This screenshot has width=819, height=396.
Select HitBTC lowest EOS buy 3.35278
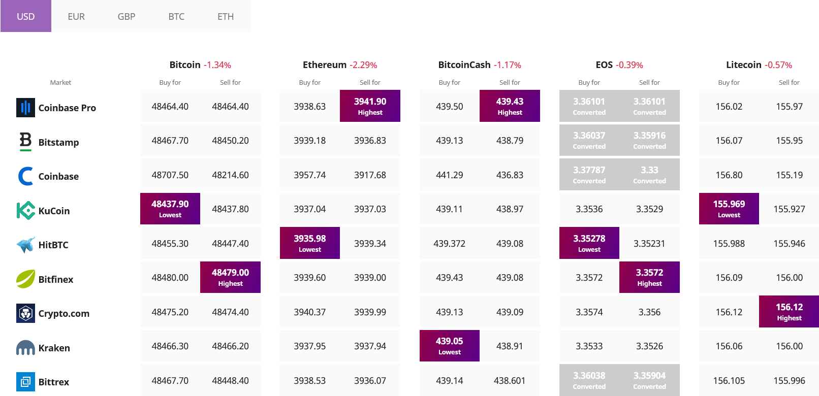589,243
